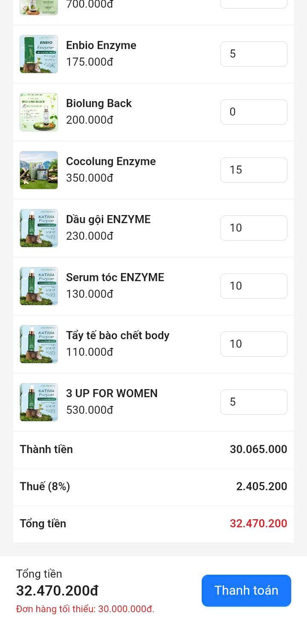The width and height of the screenshot is (307, 625).
Task: Edit the 3 UP FOR WOMEN quantity
Action: pyautogui.click(x=254, y=402)
